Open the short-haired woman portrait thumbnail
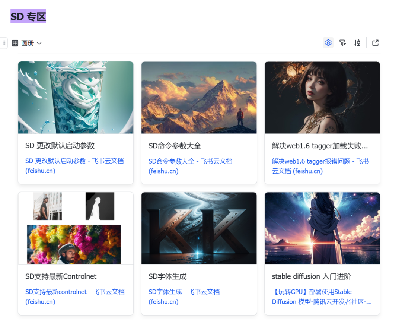This screenshot has height=320, width=402. pyautogui.click(x=322, y=98)
